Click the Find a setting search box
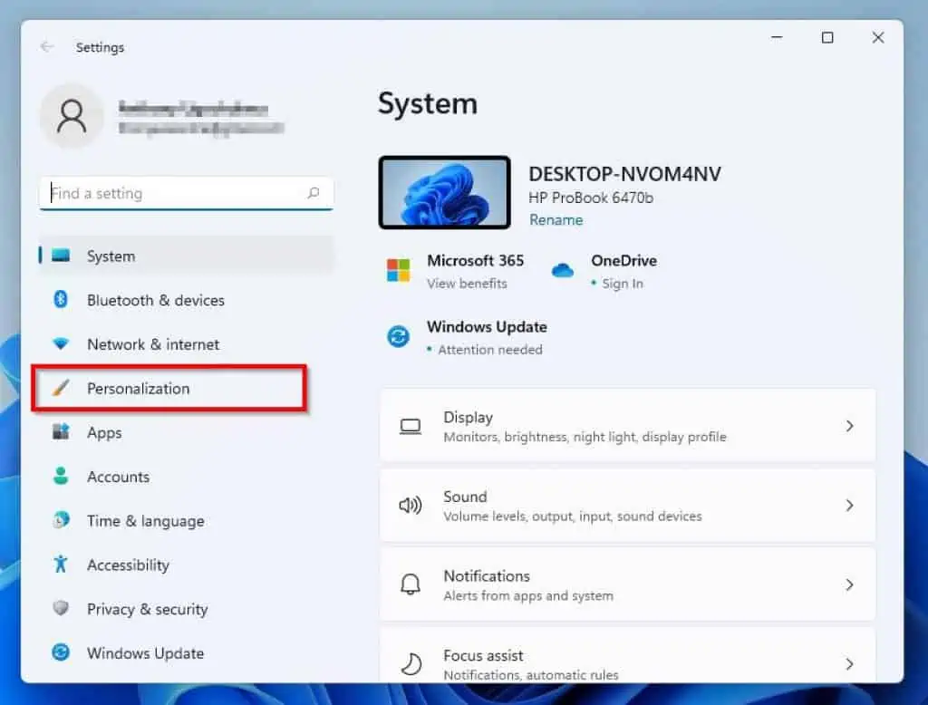Image resolution: width=928 pixels, height=705 pixels. click(x=177, y=193)
